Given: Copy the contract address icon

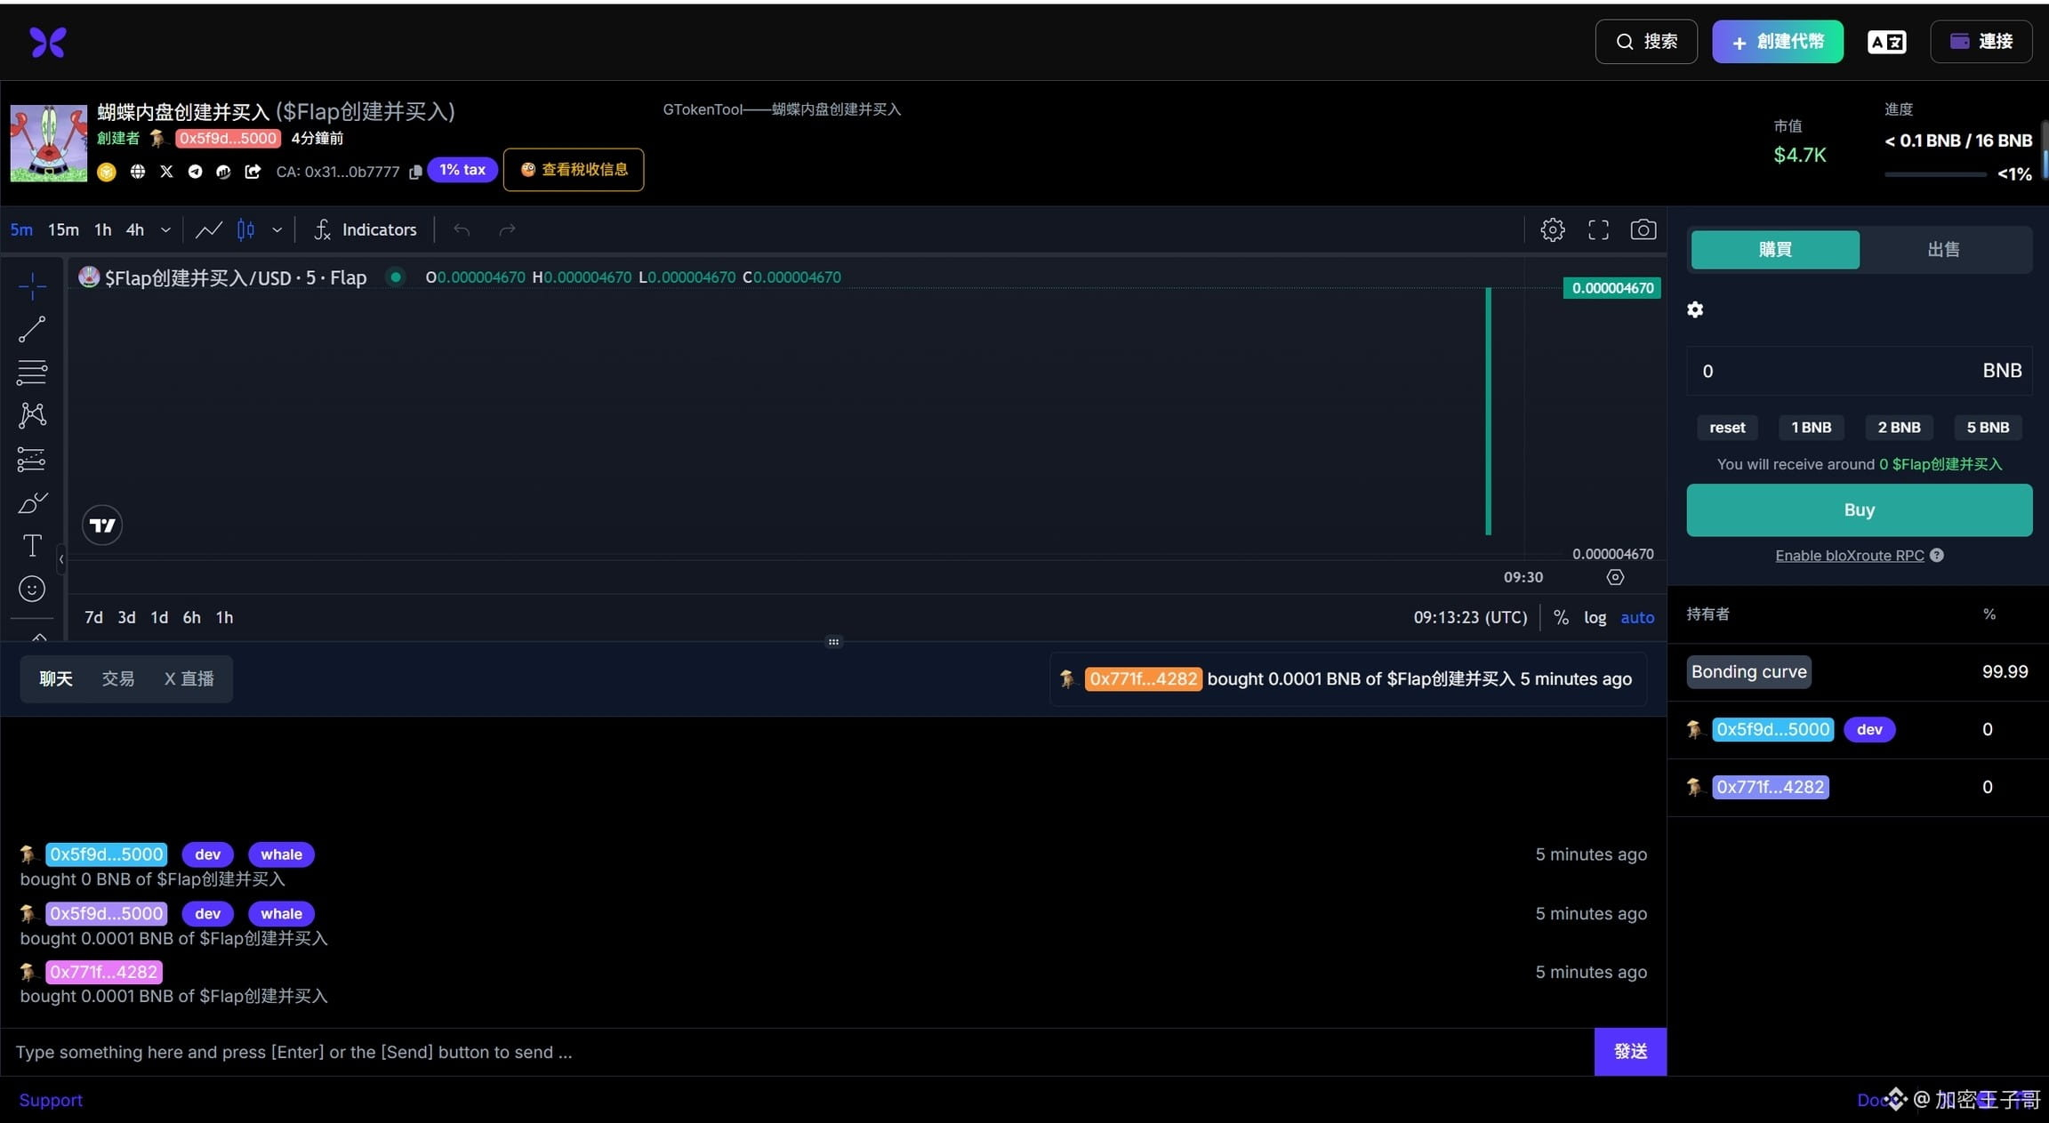Looking at the screenshot, I should point(415,172).
